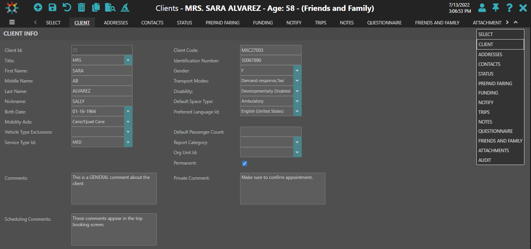Open the document search icon
Screen dimensions: 531x249
110,7
